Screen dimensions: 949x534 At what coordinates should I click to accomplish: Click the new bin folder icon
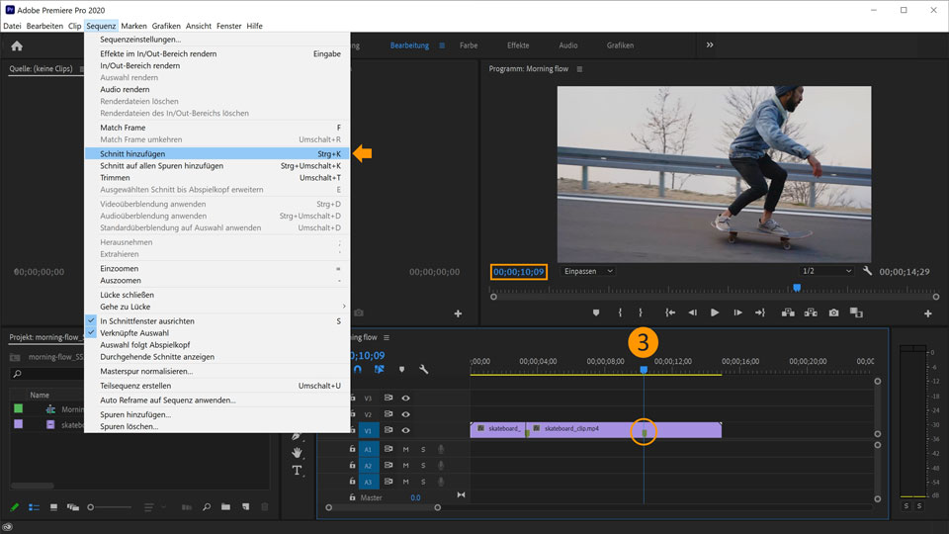225,507
